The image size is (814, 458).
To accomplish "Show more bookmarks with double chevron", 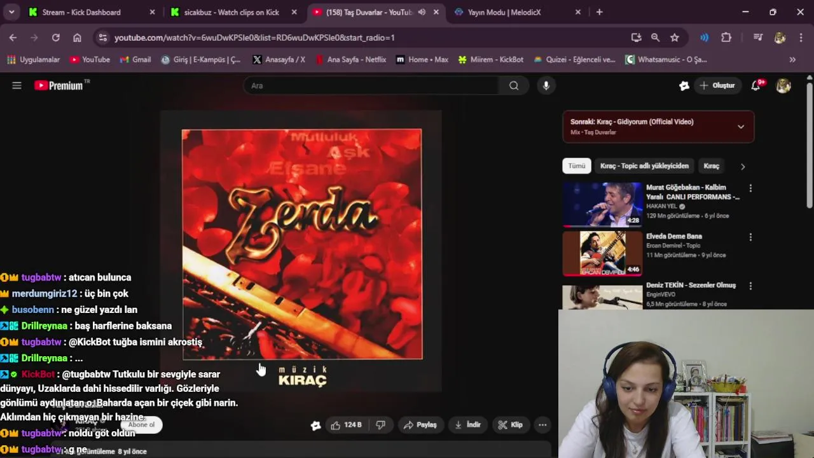I will [792, 60].
